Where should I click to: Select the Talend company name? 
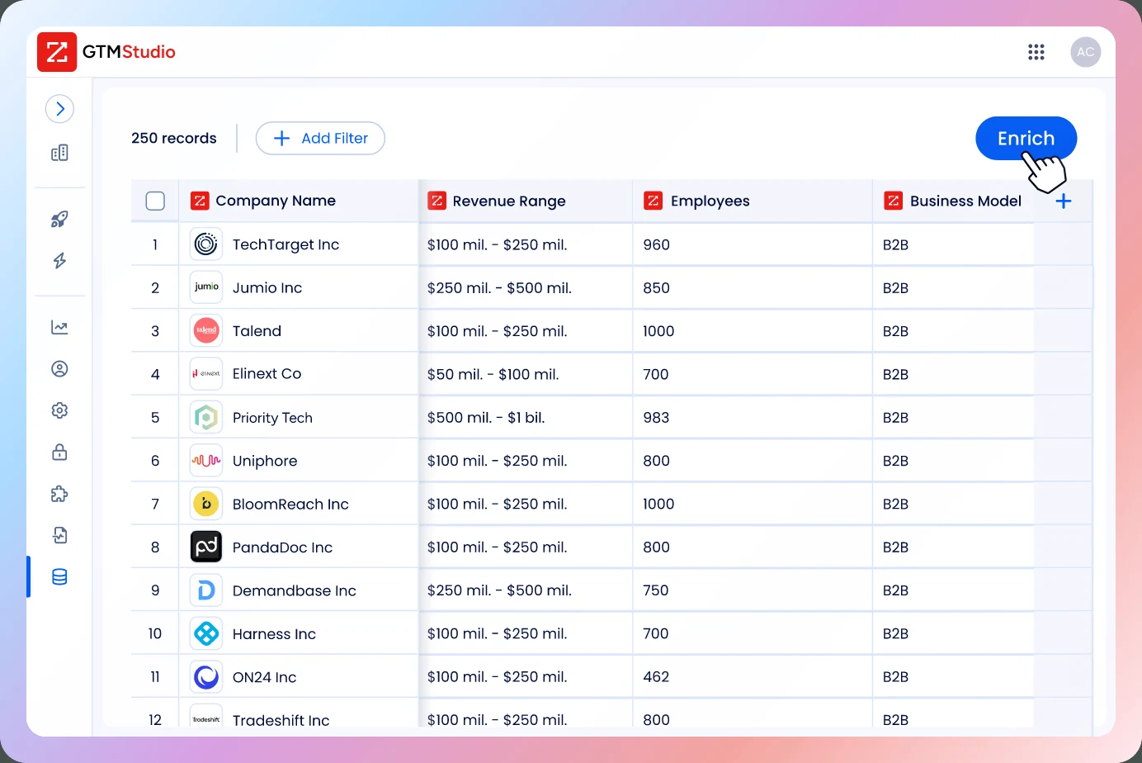pos(257,331)
